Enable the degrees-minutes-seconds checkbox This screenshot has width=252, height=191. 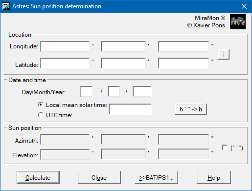(x=225, y=148)
